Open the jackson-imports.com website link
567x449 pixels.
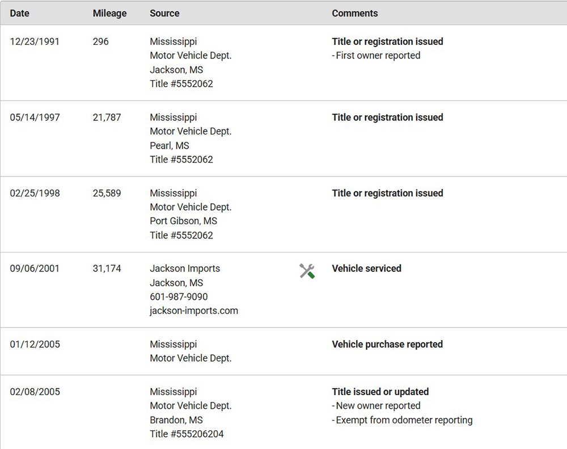pos(193,310)
